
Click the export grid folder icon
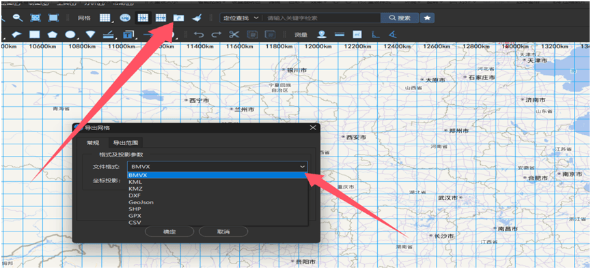(178, 18)
